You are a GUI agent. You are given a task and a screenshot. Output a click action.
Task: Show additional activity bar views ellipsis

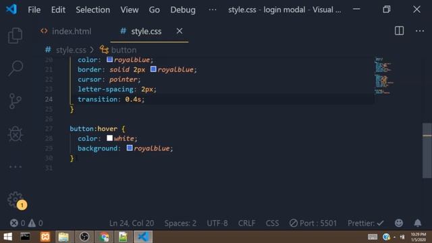tap(16, 167)
